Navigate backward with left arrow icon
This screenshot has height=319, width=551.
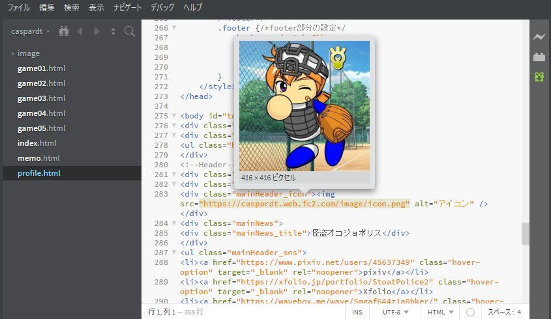pyautogui.click(x=80, y=31)
